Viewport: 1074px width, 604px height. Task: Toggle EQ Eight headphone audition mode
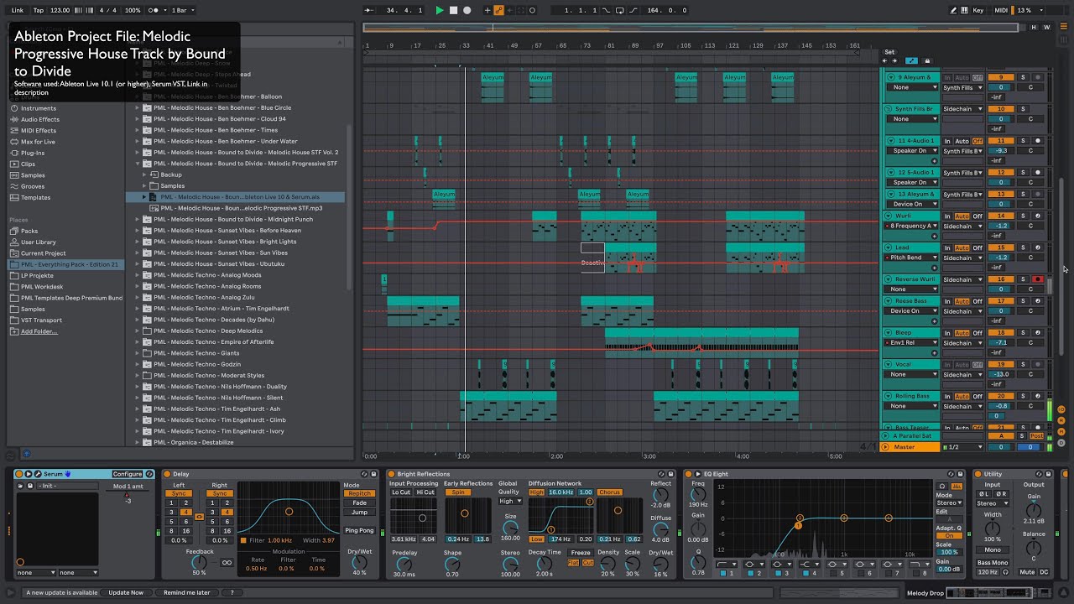942,487
